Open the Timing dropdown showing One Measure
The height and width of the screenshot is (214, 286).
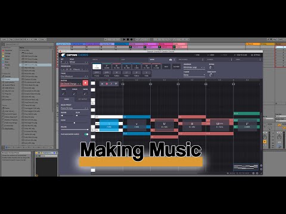point(74,76)
